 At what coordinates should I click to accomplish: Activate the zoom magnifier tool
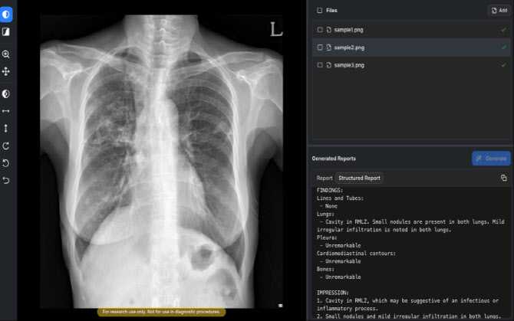pos(6,54)
